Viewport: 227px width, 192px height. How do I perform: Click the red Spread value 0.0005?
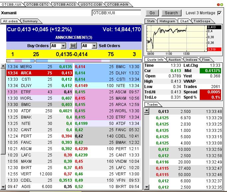pos(210,92)
